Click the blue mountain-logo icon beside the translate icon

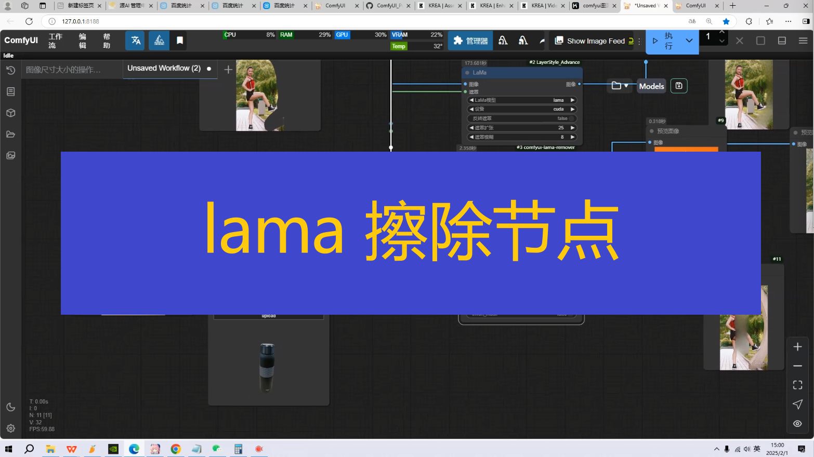[x=159, y=41]
